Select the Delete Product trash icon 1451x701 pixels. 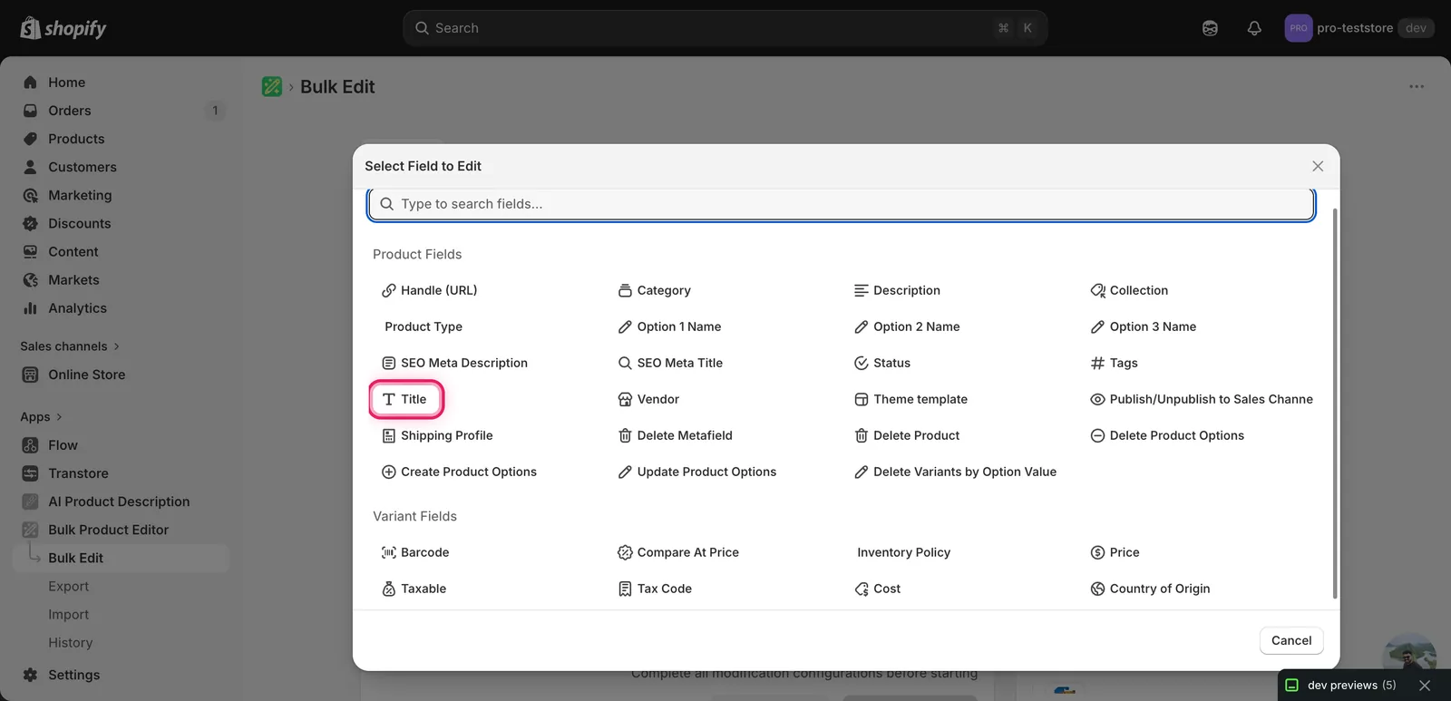click(x=861, y=435)
